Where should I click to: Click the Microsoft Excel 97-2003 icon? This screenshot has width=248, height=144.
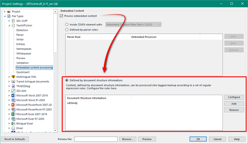[x=14, y=119]
